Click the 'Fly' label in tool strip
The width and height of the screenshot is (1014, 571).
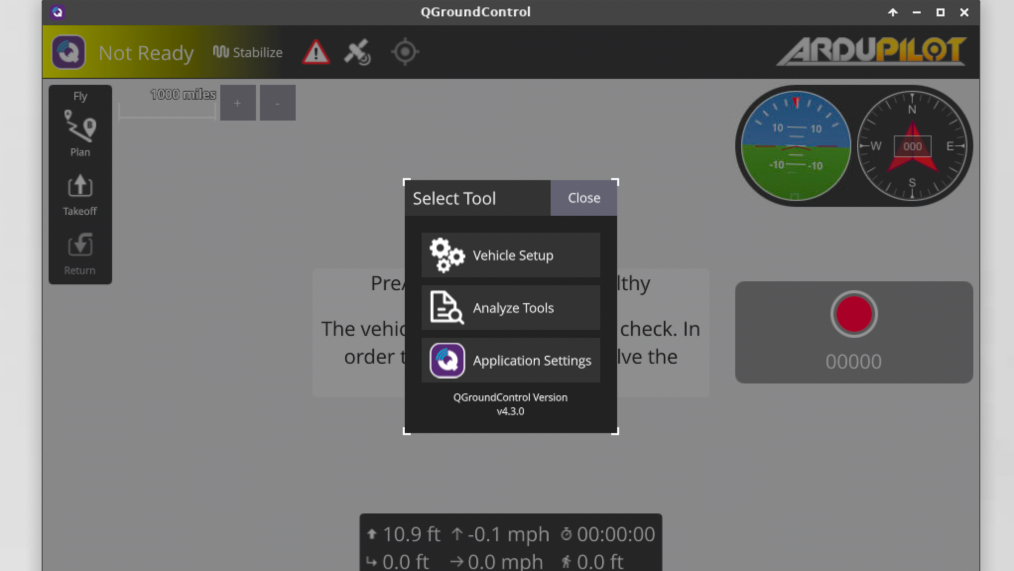click(x=80, y=96)
